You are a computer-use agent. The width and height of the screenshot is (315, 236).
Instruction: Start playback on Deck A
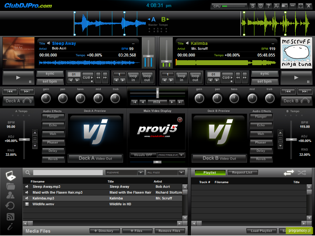18,78
